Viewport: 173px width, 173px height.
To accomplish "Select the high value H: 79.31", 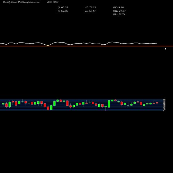I will [x=91, y=7].
